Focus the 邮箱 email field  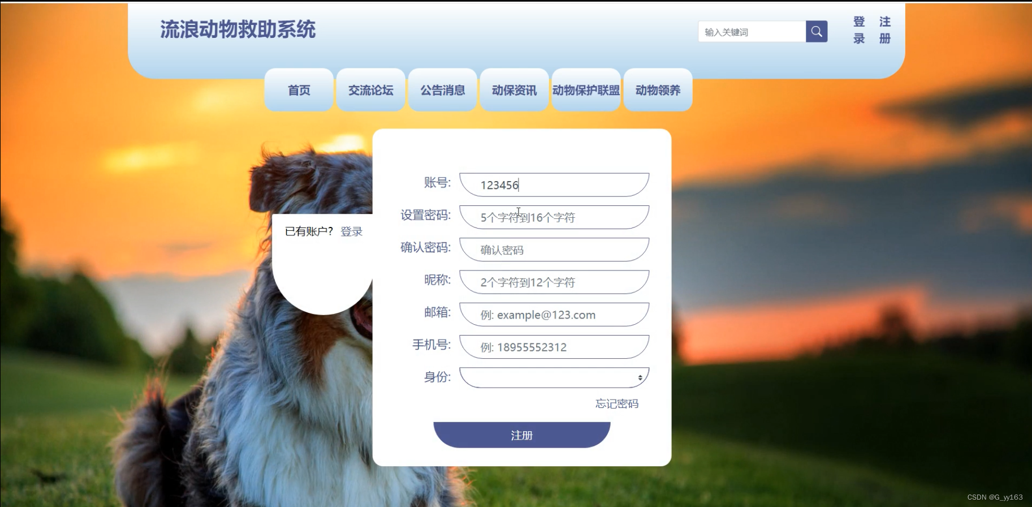pyautogui.click(x=554, y=315)
